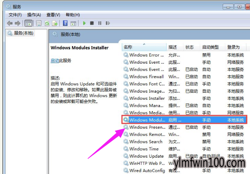The width and height of the screenshot is (250, 174).
Task: Click 网络服务 login of Windows Remot...
Action: pyautogui.click(x=235, y=135)
